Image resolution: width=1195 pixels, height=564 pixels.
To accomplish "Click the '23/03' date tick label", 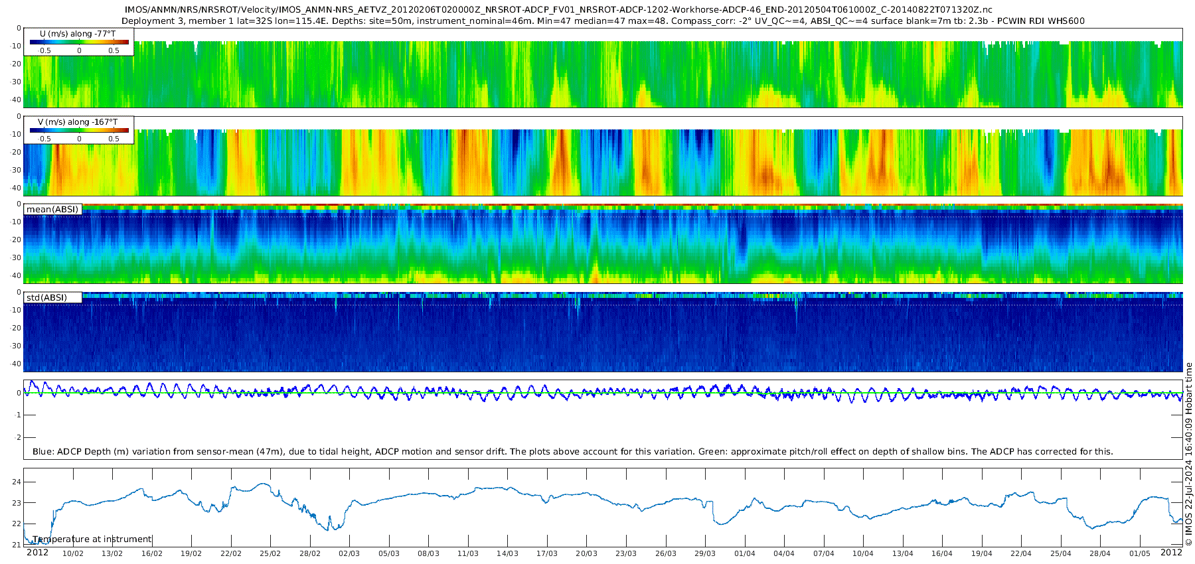I will pyautogui.click(x=626, y=553).
